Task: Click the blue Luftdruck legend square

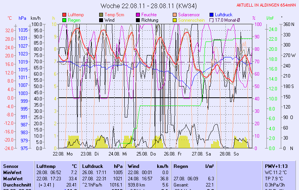Action: tap(211, 14)
